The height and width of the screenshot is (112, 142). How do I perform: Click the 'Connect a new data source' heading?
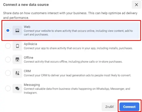[26, 5]
